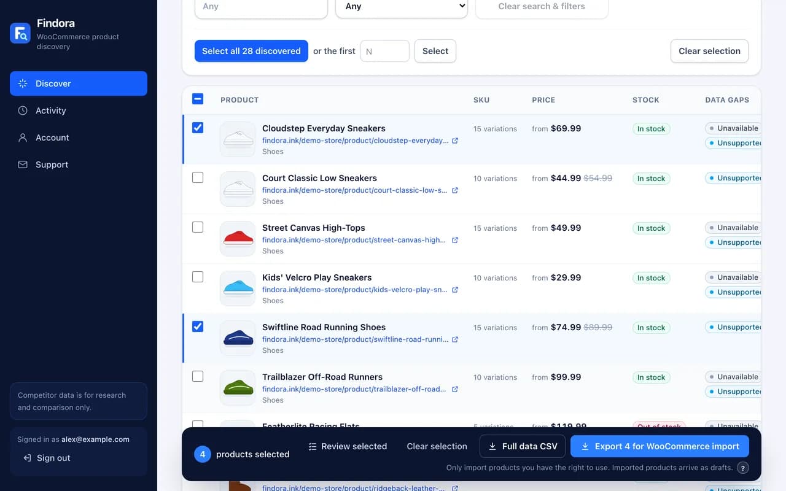Click Clear selection in the bottom bar
Image resolution: width=786 pixels, height=491 pixels.
point(437,446)
